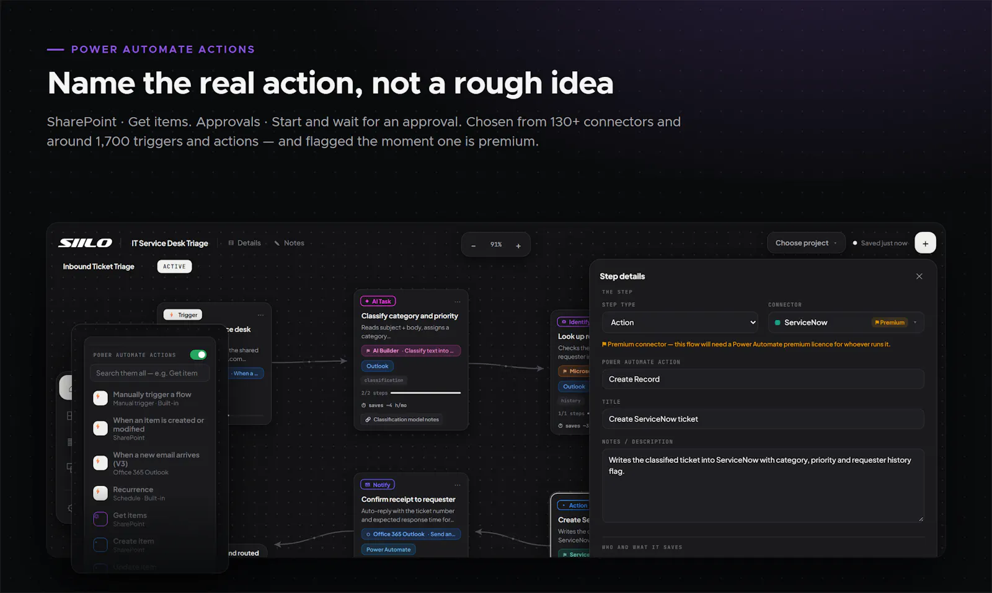Open the Step type Action dropdown
This screenshot has width=992, height=593.
coord(680,322)
